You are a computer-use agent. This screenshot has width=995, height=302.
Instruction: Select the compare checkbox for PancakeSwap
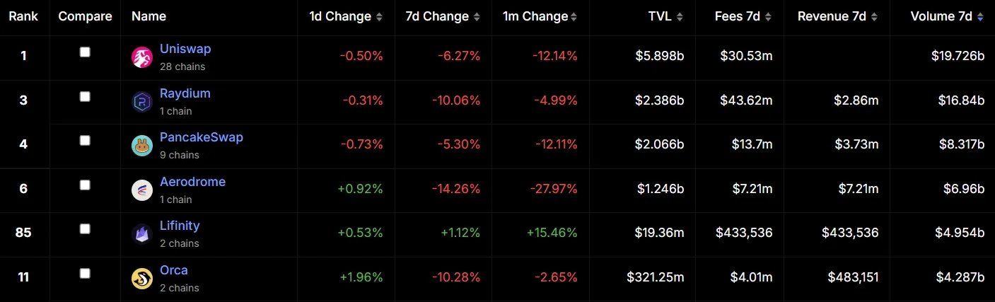click(x=85, y=140)
